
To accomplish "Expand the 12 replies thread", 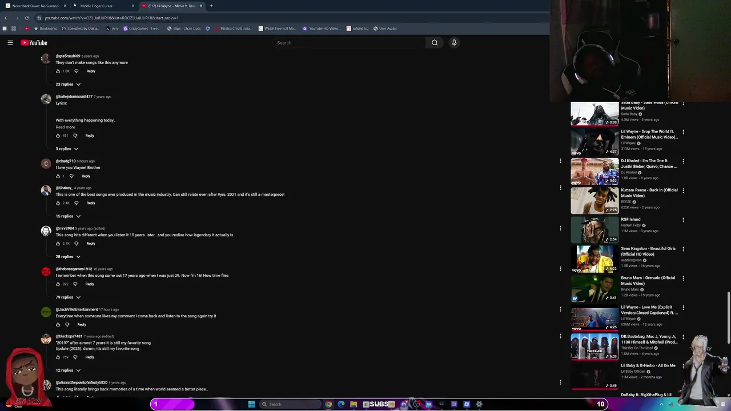I will point(68,370).
